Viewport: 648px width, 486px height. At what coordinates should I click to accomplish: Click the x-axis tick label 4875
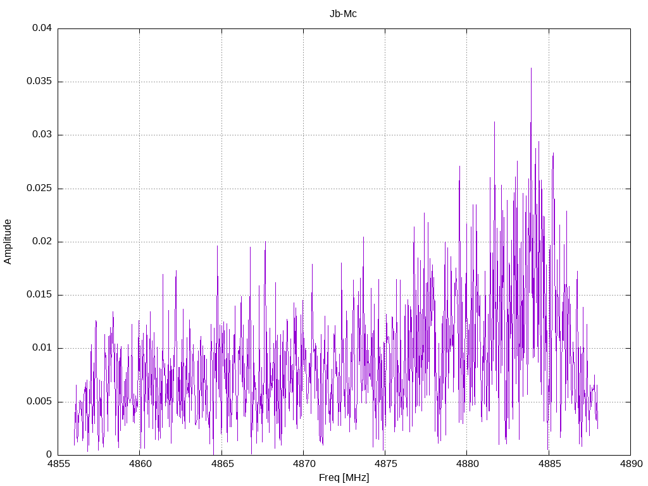(x=385, y=464)
